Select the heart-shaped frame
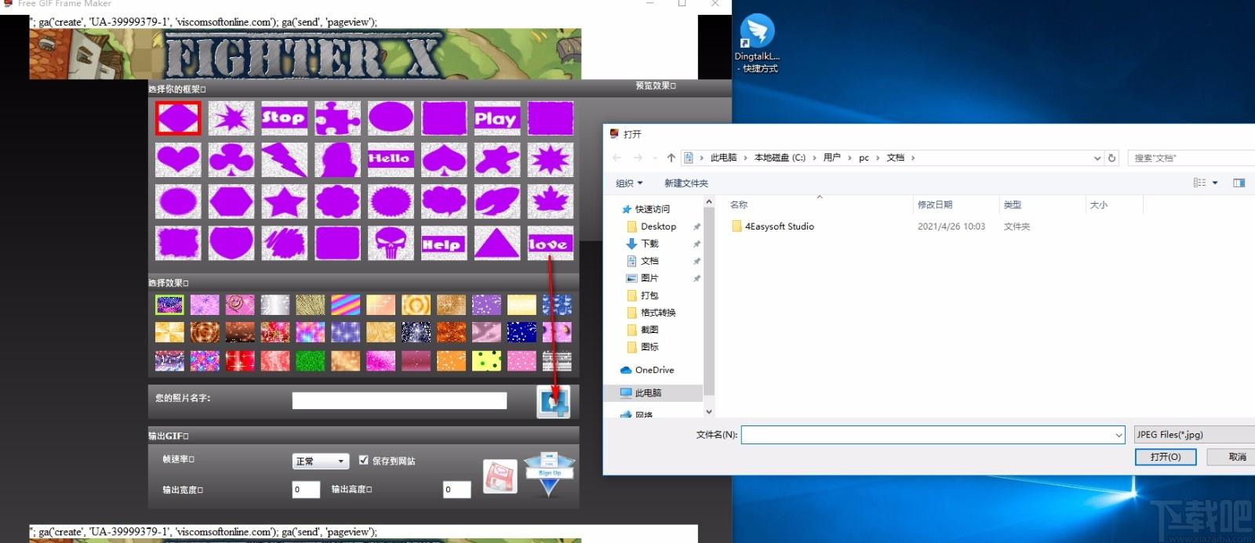This screenshot has width=1255, height=543. click(x=178, y=160)
